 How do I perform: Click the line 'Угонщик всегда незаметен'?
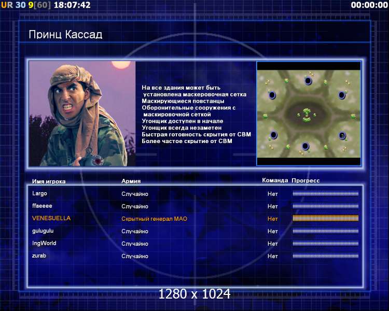tap(182, 128)
